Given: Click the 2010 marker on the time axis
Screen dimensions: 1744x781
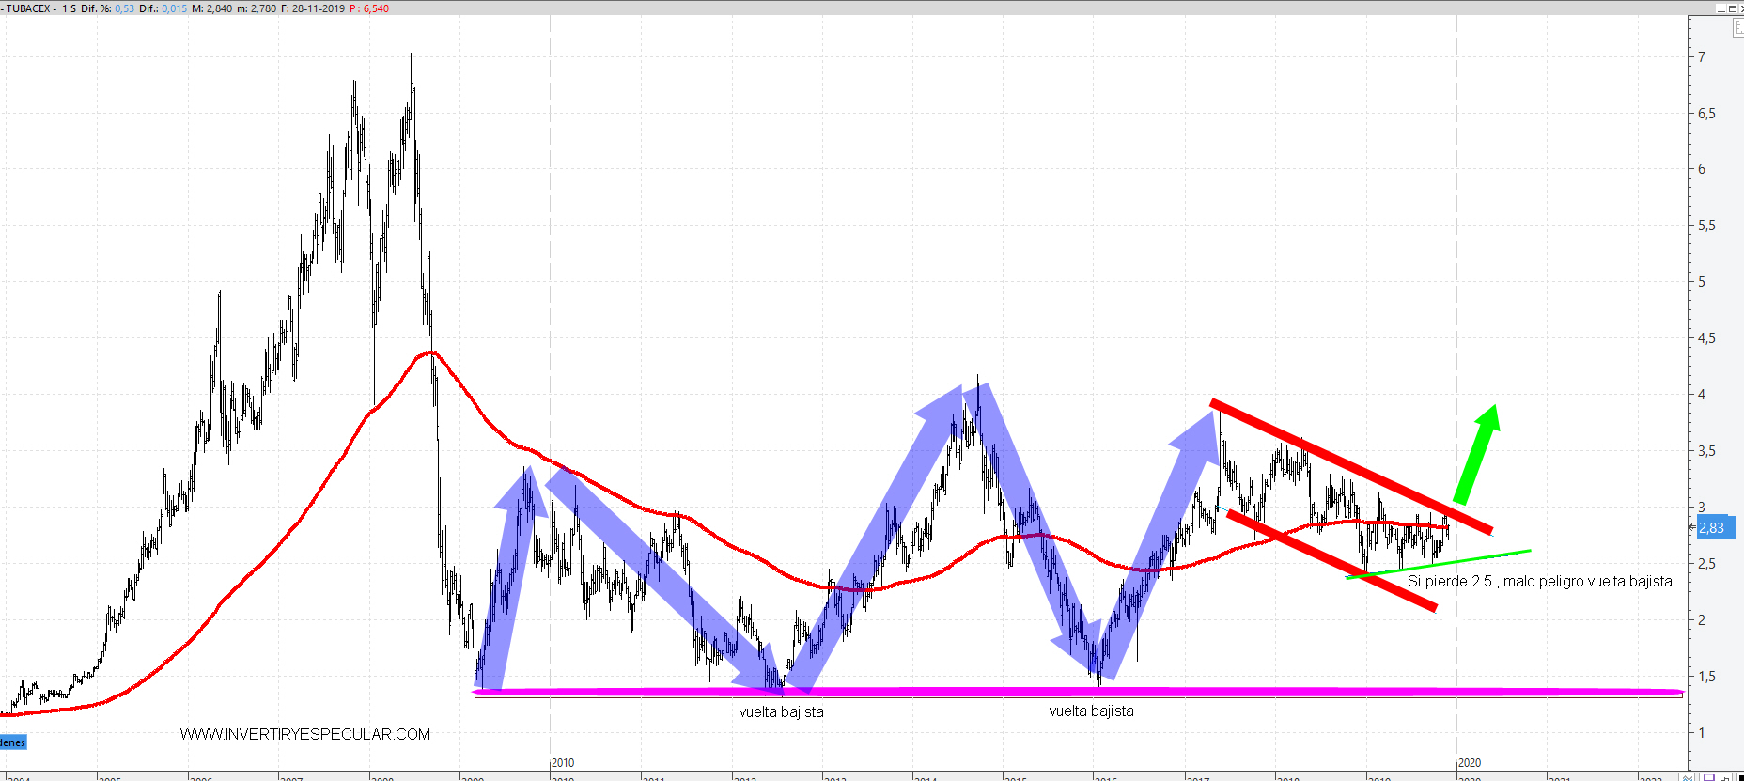Looking at the screenshot, I should 563,763.
